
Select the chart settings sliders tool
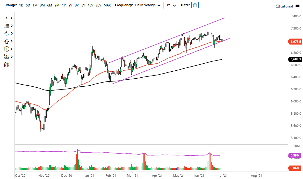coord(6,57)
